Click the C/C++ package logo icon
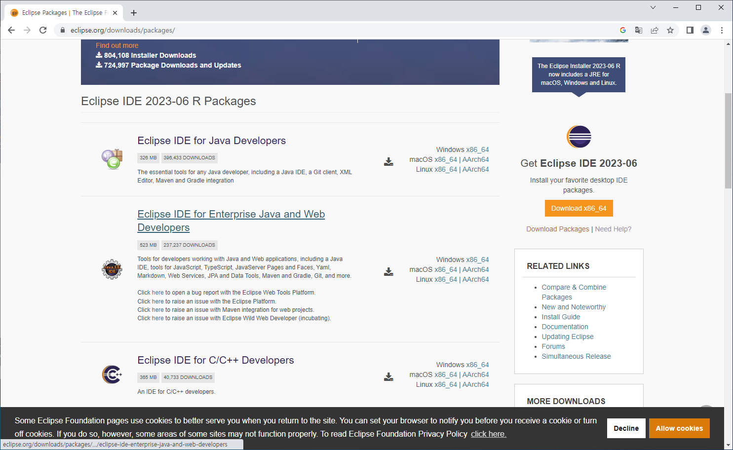Image resolution: width=733 pixels, height=450 pixels. pos(112,375)
